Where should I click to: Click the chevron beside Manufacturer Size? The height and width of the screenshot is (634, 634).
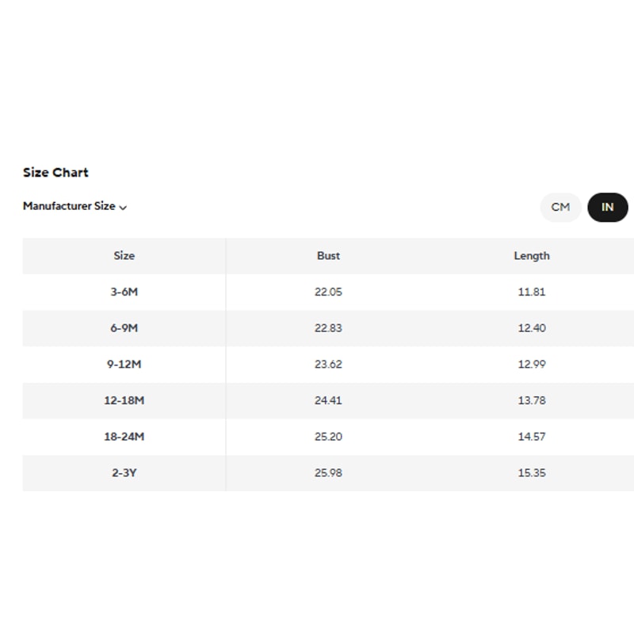[123, 208]
